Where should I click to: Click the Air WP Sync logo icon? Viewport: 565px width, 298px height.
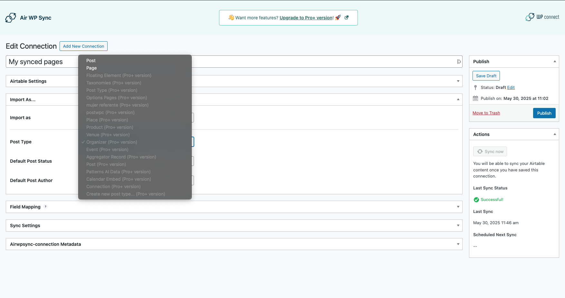[11, 18]
